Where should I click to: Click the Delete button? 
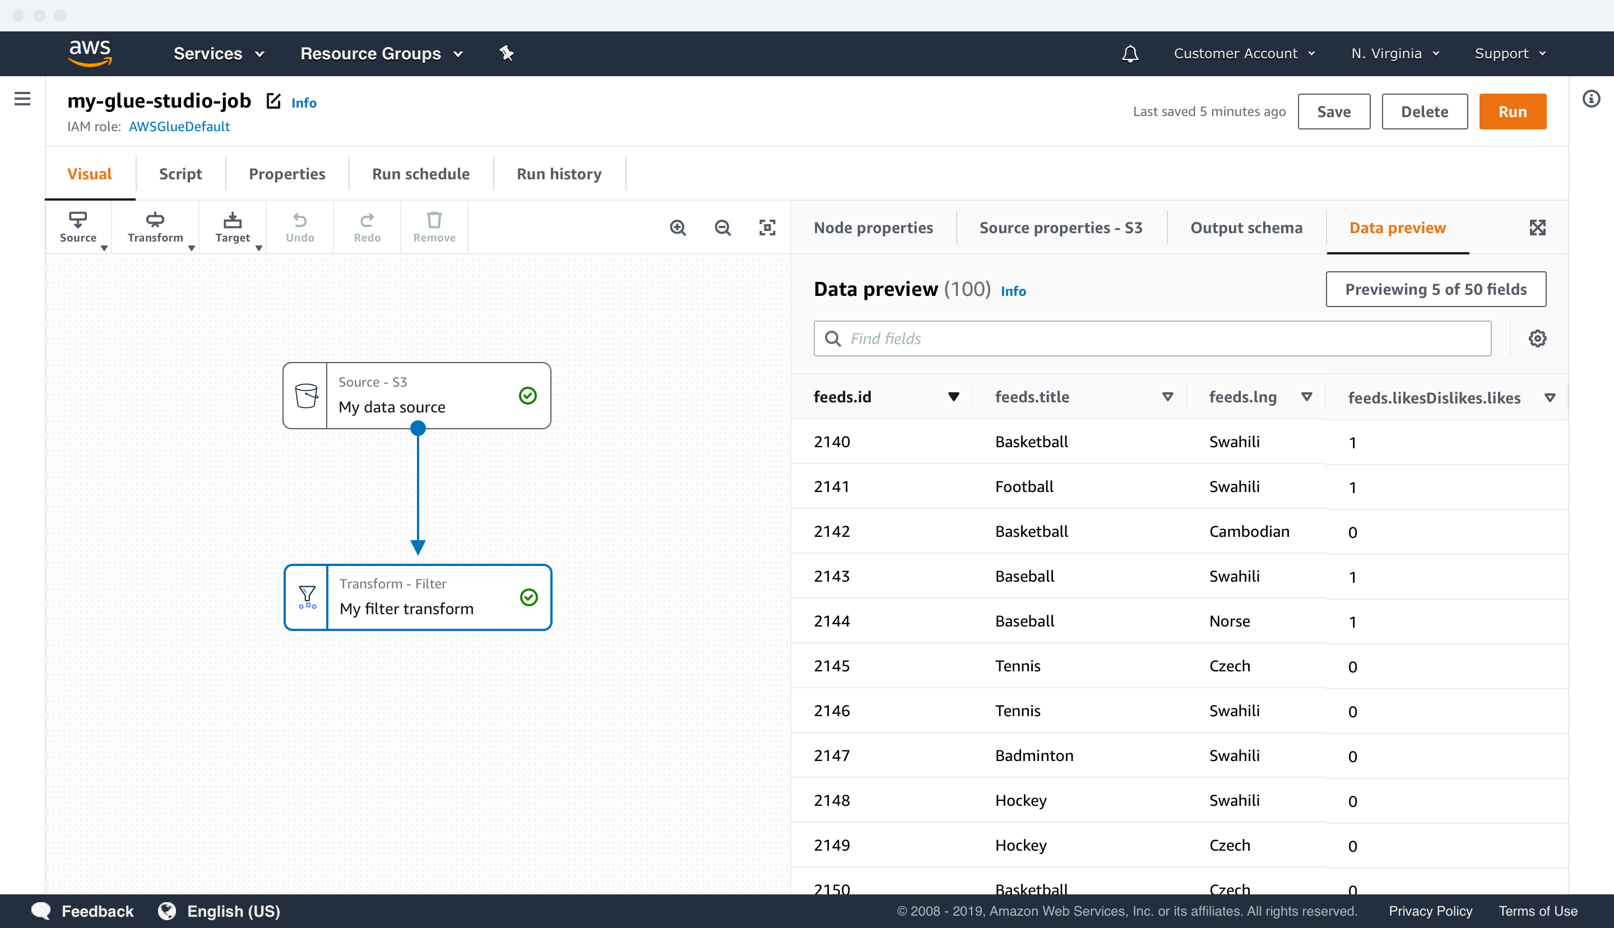pos(1424,112)
